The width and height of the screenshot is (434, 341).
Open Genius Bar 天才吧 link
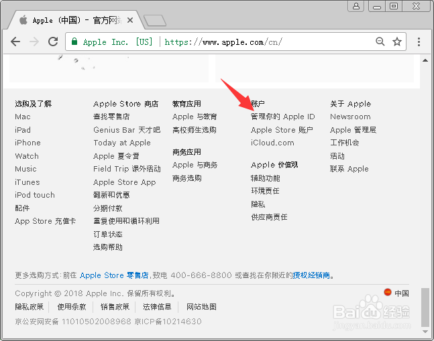point(127,129)
